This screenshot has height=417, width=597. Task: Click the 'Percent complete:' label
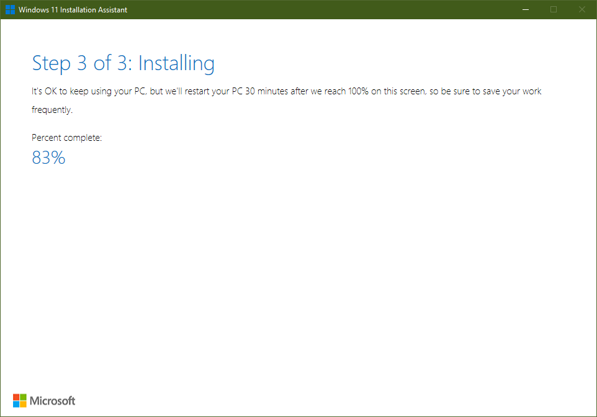point(66,138)
